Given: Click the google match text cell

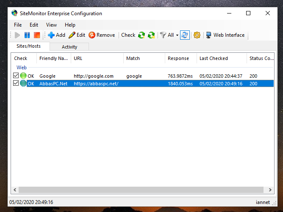Looking at the screenshot, I should tap(134, 76).
